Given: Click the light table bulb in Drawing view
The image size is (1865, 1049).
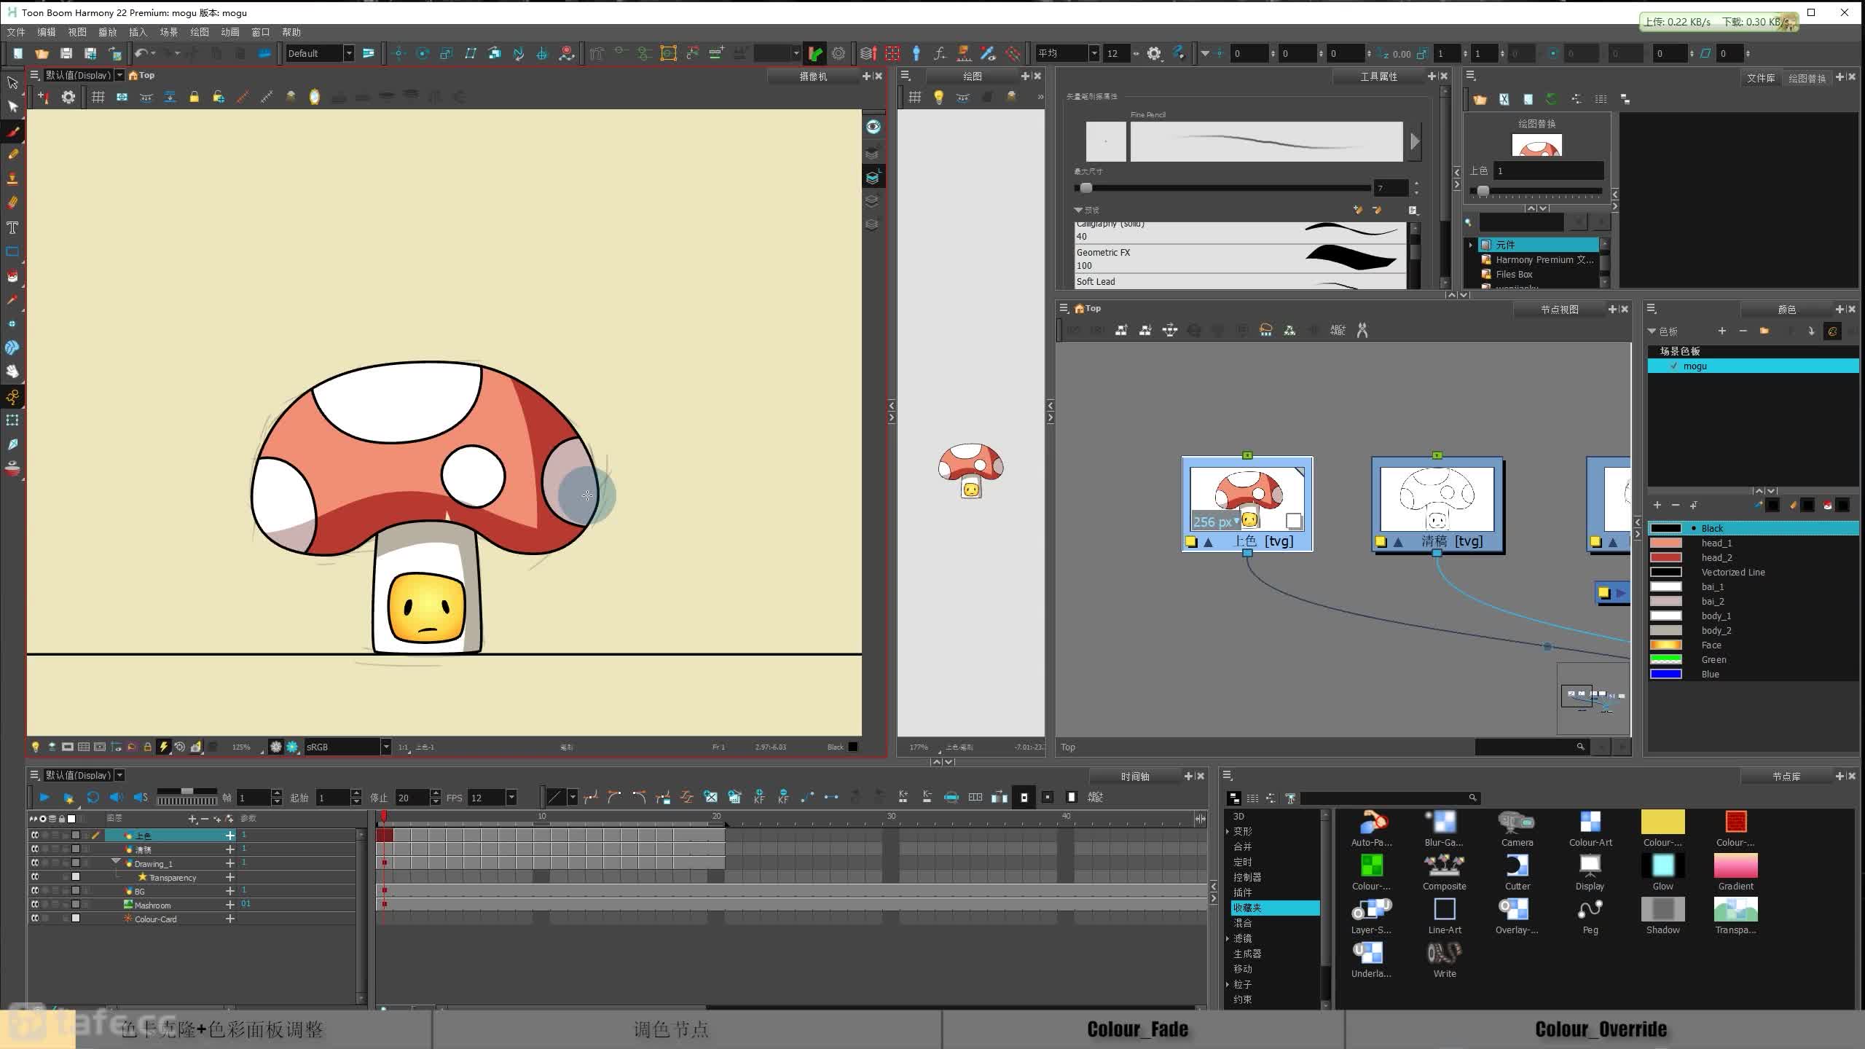Looking at the screenshot, I should tap(938, 97).
